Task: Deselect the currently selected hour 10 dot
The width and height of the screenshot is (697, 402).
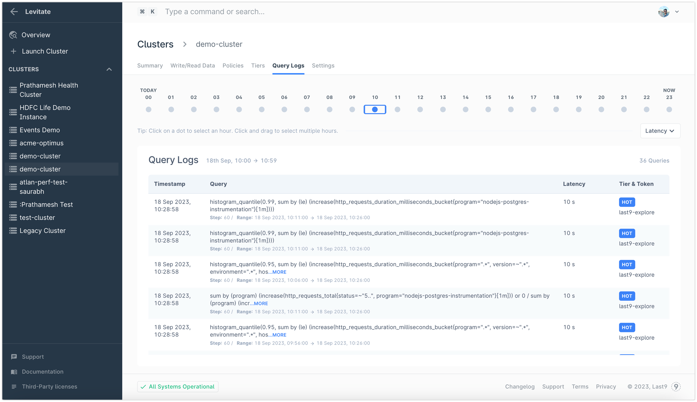Action: pos(375,109)
